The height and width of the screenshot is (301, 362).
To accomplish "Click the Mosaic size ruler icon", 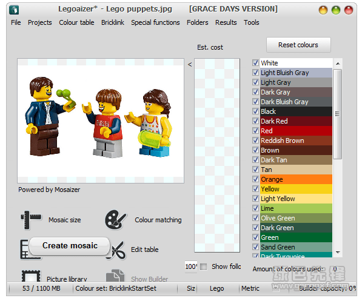I will coord(31,220).
